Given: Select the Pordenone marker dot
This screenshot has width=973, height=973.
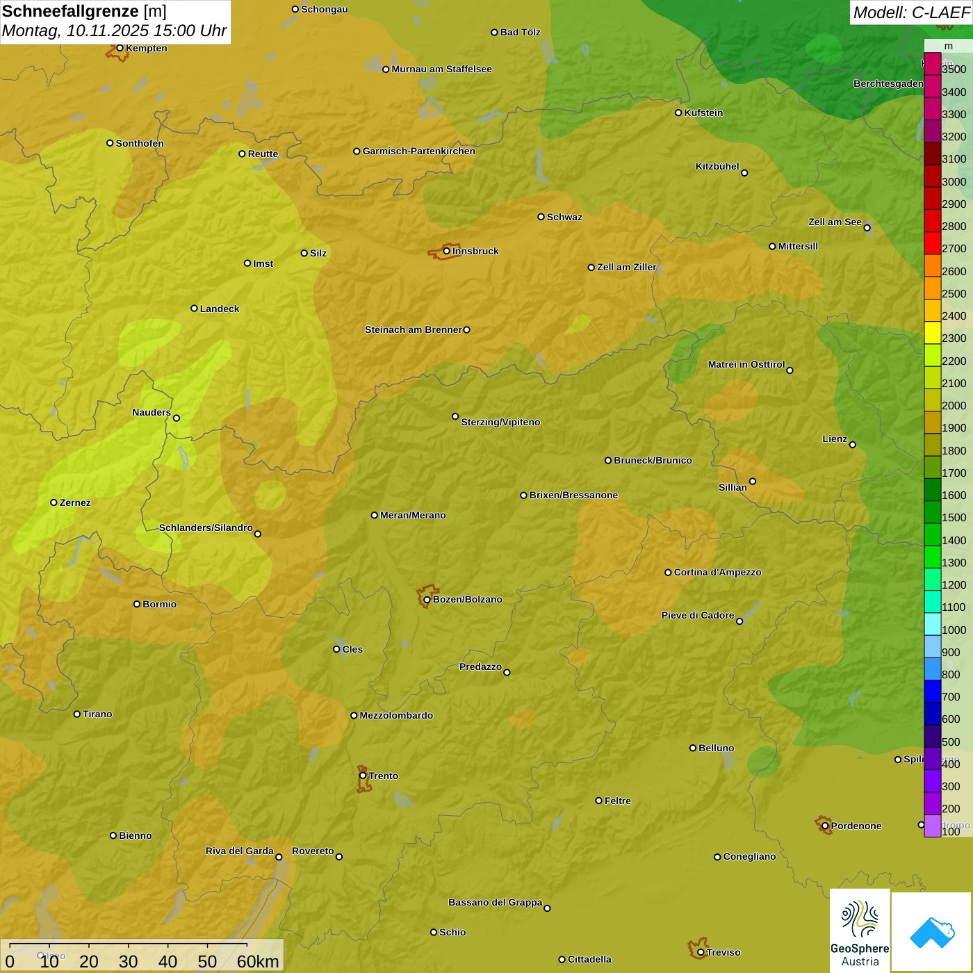Looking at the screenshot, I should [x=825, y=826].
